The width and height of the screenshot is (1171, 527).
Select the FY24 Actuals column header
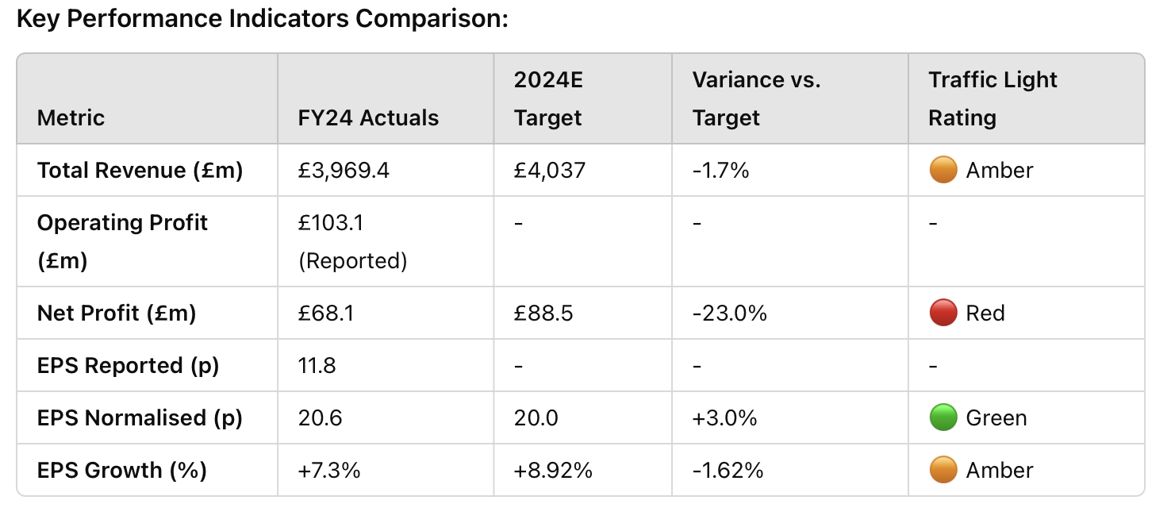[368, 117]
